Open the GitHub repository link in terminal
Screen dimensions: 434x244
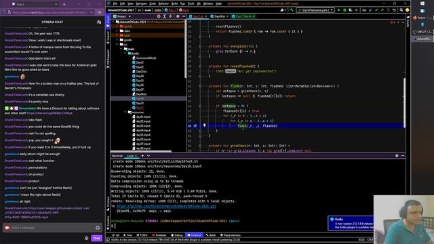click(166, 206)
